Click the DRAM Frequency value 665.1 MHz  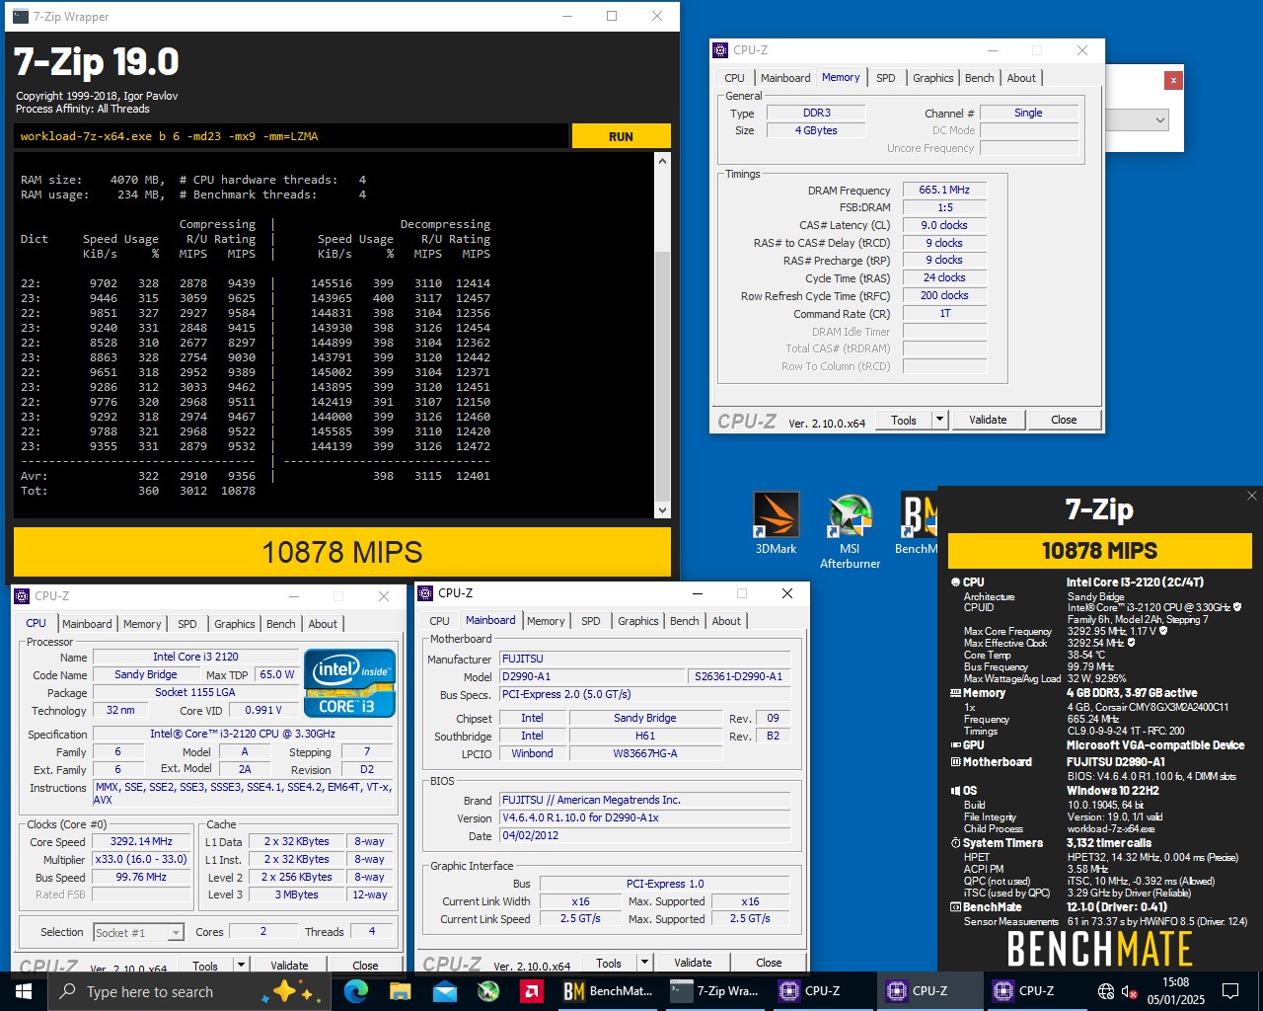[x=944, y=190]
